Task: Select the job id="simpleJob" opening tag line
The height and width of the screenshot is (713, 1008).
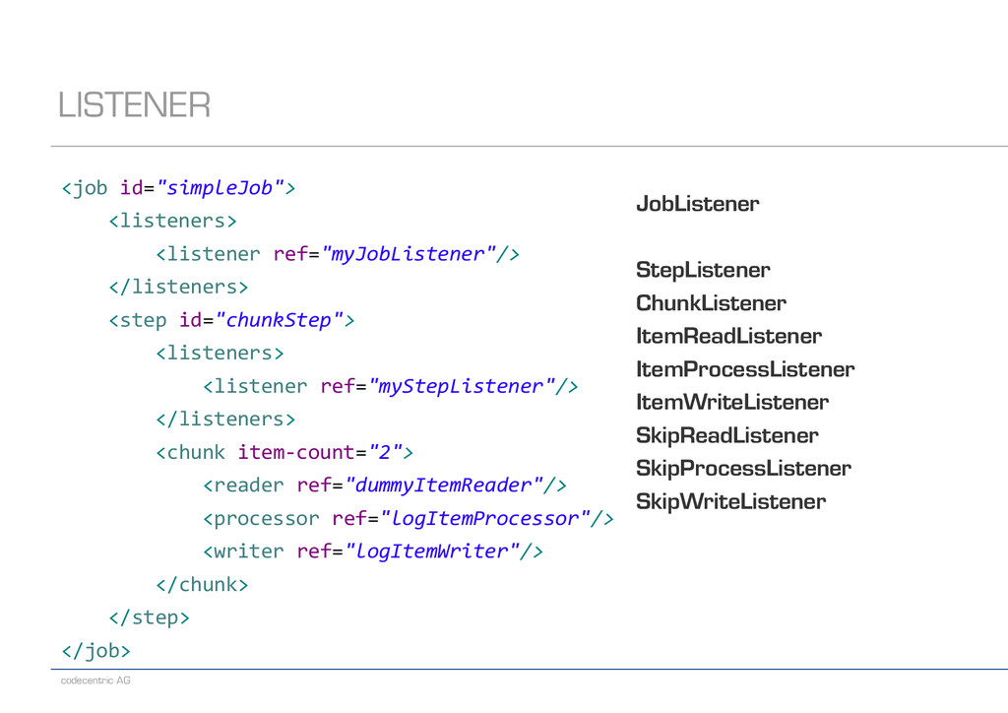Action: tap(178, 188)
